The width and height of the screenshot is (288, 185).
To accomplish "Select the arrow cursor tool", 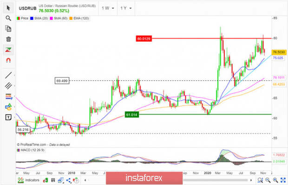I will coord(8,8).
